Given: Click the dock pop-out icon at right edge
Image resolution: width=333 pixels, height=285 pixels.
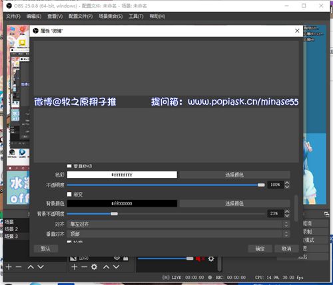Looking at the screenshot, I should [326, 214].
